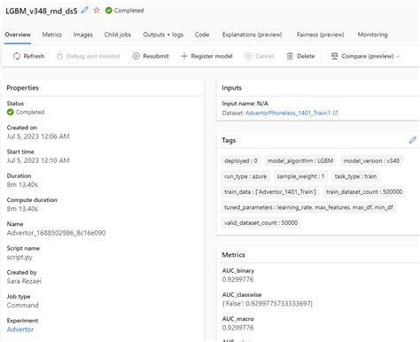420x342 pixels.
Task: Click the greyed Cancel label
Action: tap(264, 56)
